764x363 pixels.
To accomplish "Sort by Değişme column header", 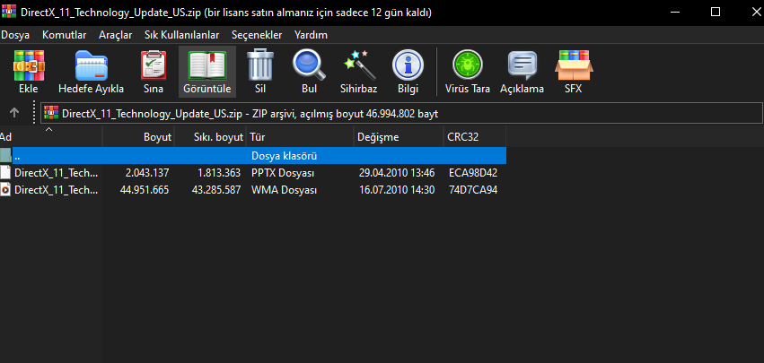I will point(399,137).
